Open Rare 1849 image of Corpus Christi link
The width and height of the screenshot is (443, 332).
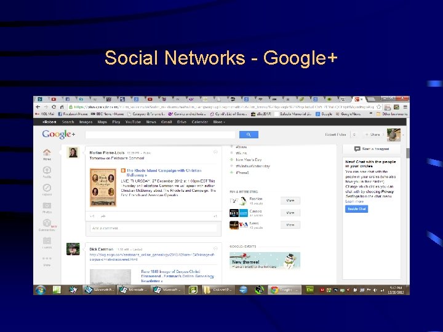tap(177, 276)
